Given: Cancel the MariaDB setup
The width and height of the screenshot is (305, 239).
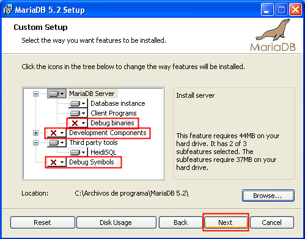Looking at the screenshot, I should (x=272, y=222).
